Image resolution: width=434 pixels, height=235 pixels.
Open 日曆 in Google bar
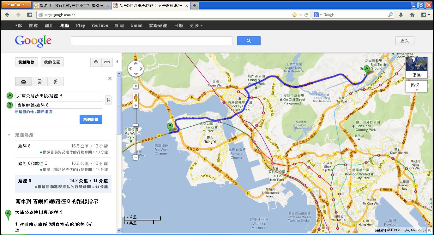[178, 26]
